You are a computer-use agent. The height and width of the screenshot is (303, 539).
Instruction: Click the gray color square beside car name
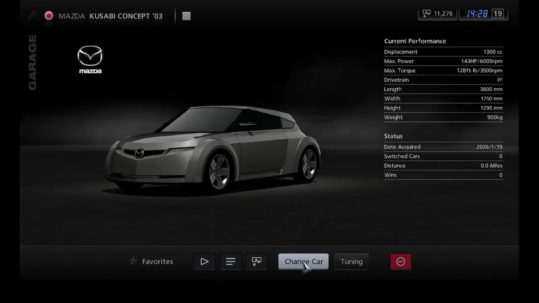pos(187,16)
